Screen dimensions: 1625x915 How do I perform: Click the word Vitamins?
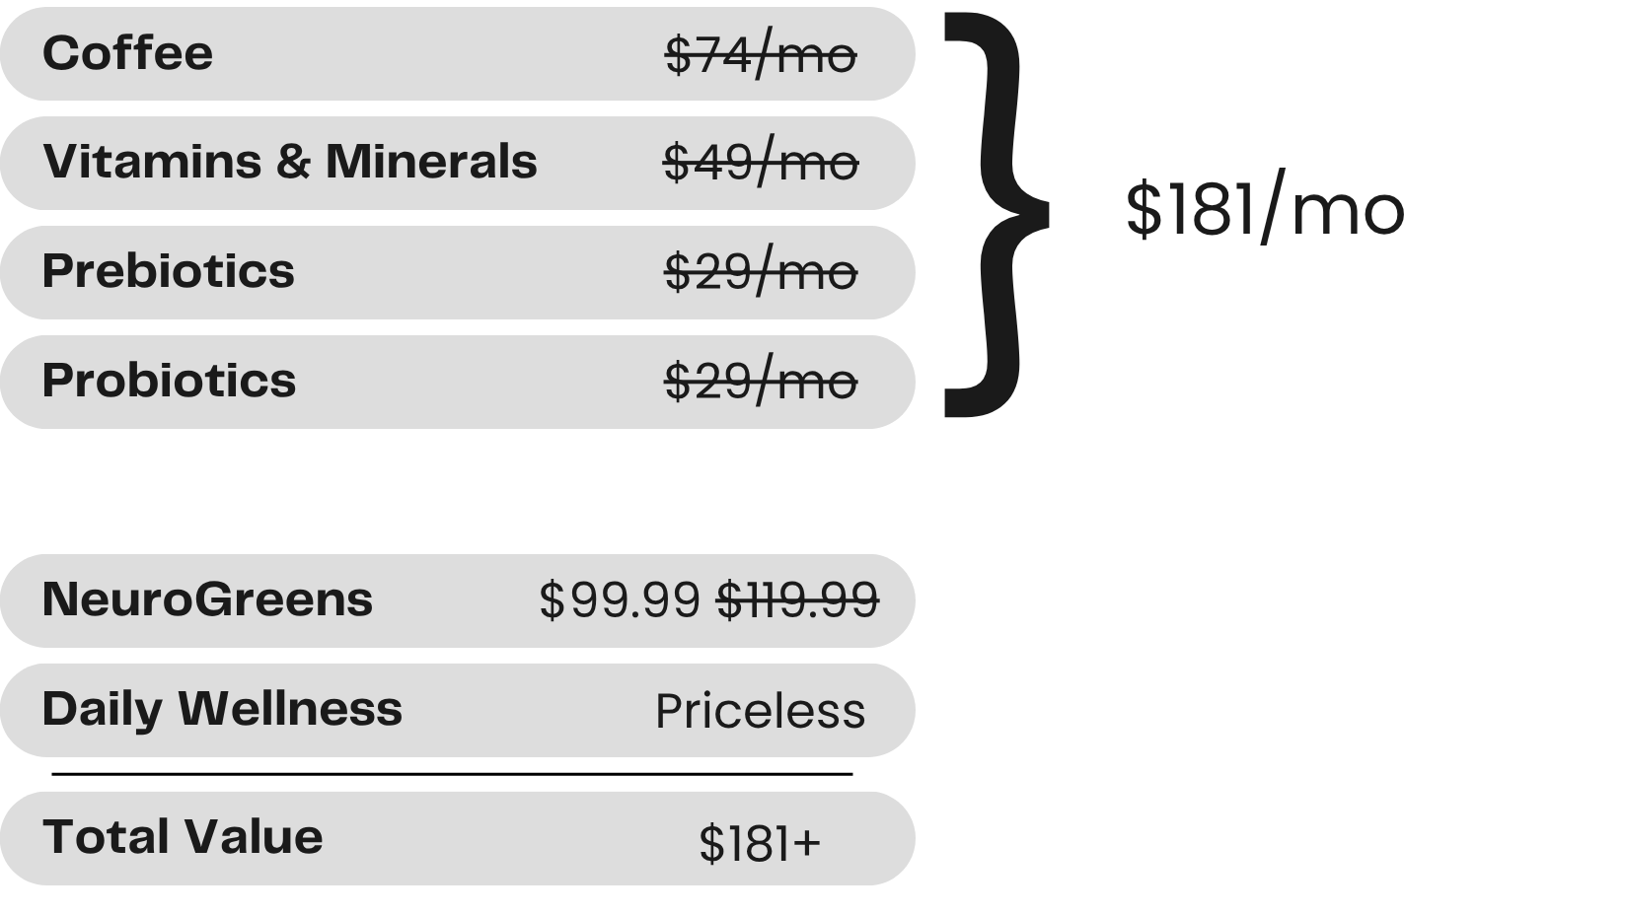click(x=152, y=162)
